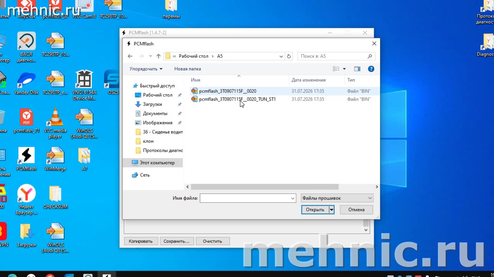Sort files by Дата изменения column

click(316, 80)
